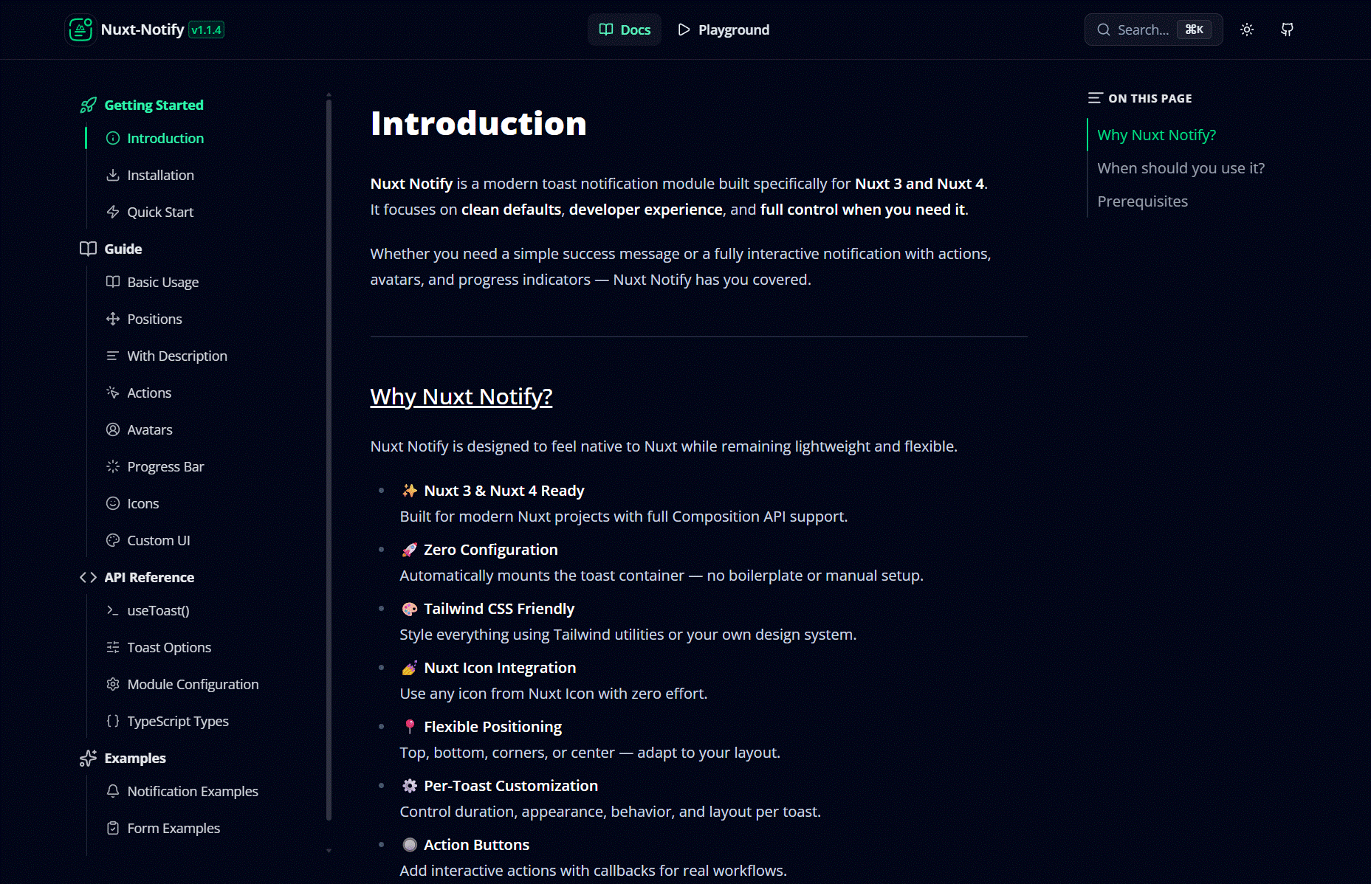
Task: Click the rocket icon beside Getting Started
Action: point(88,105)
